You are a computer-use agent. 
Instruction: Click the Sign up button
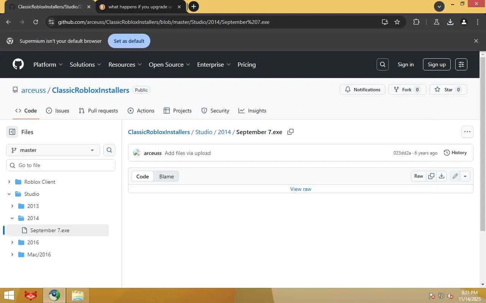pyautogui.click(x=437, y=64)
